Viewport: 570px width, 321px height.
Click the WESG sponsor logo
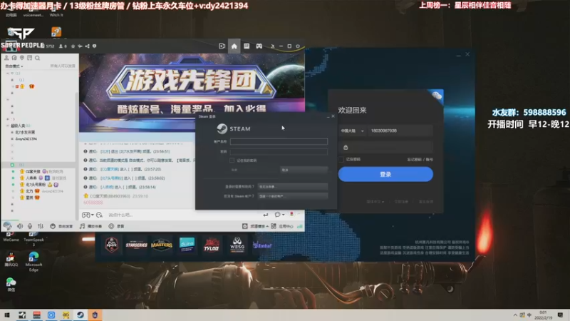237,245
